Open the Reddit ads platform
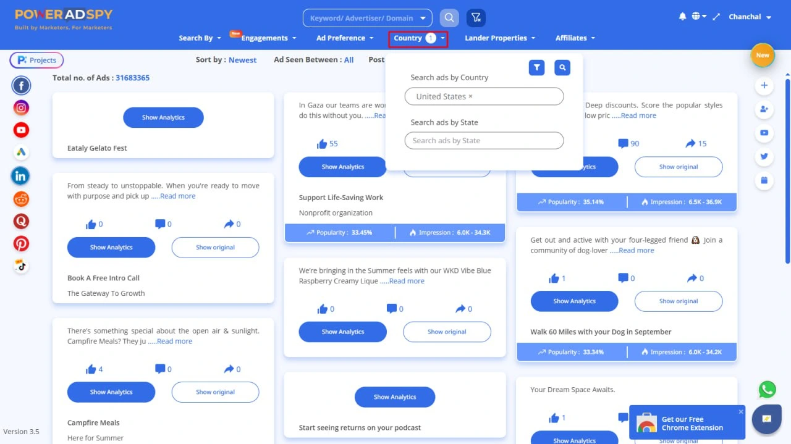The height and width of the screenshot is (444, 791). pos(21,199)
